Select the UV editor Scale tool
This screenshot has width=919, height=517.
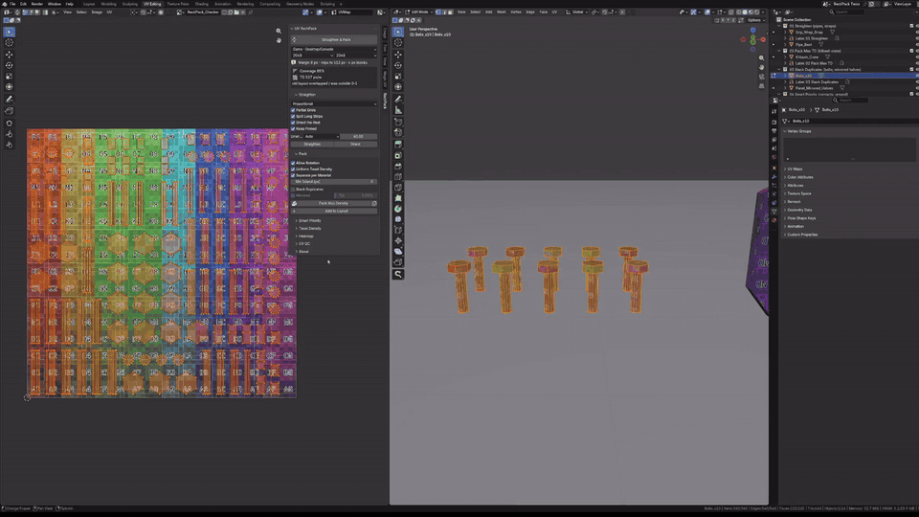coord(9,77)
